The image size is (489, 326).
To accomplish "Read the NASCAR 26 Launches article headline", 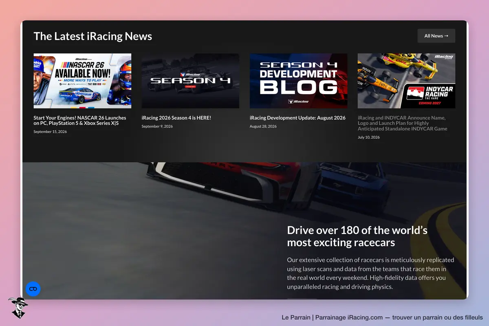I will pyautogui.click(x=80, y=120).
